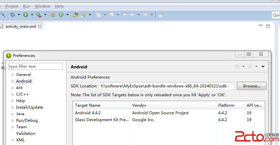Close the activity_main.xml editor tab
The image size is (280, 145).
pyautogui.click(x=40, y=27)
